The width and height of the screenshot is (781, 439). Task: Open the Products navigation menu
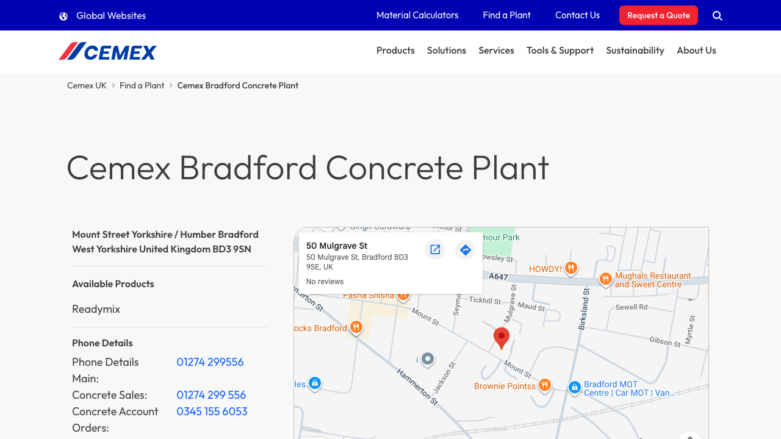point(395,51)
